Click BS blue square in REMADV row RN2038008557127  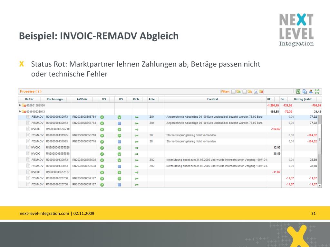click(x=119, y=185)
